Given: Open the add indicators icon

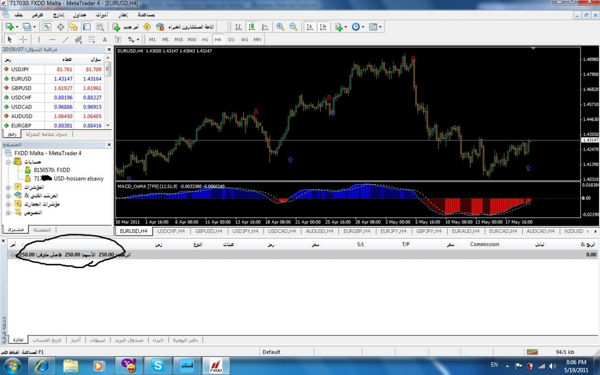Looking at the screenshot, I should tap(338, 27).
